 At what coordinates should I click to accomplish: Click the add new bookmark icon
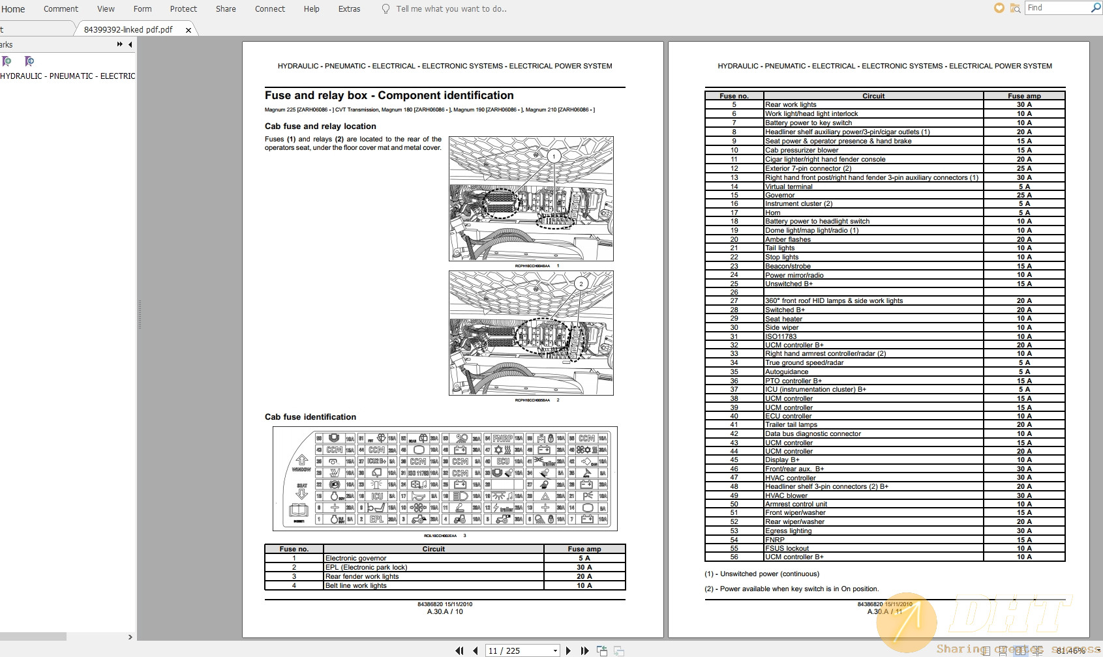click(x=7, y=61)
